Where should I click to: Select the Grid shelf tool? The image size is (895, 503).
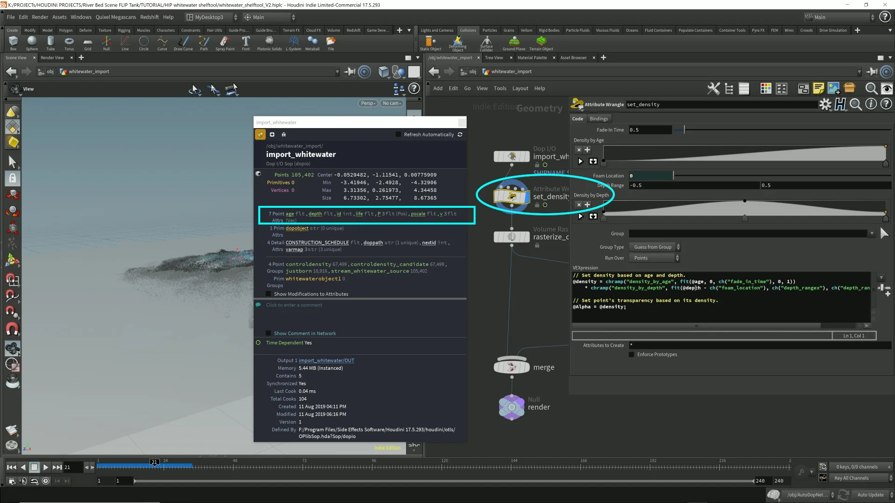[x=88, y=43]
